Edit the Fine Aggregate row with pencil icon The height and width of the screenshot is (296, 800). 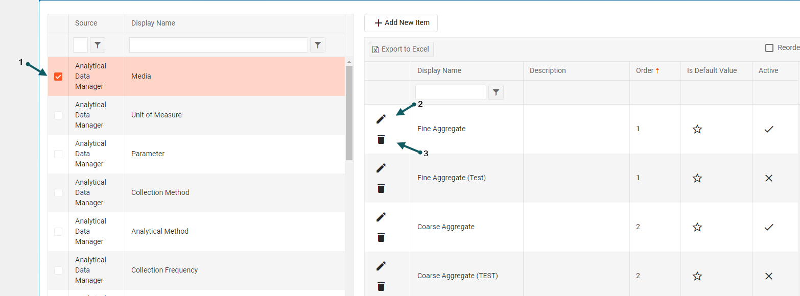point(381,119)
